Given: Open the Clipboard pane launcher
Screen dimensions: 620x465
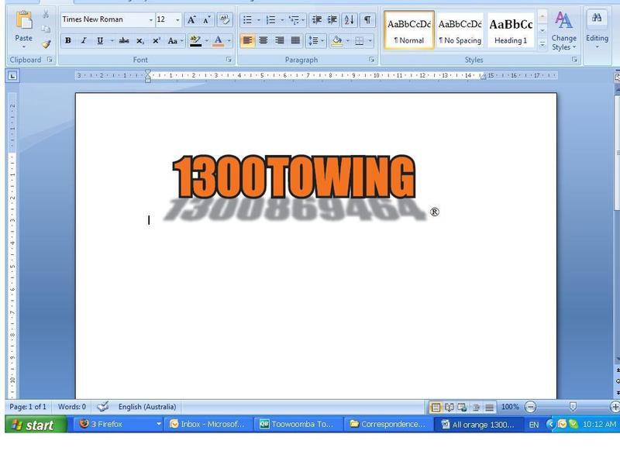Looking at the screenshot, I should (50, 60).
